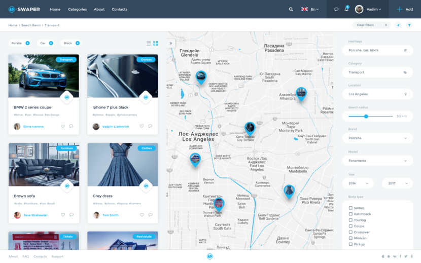Select the map pin near Alhambra
Viewport: 421px width, 263px height.
(301, 94)
